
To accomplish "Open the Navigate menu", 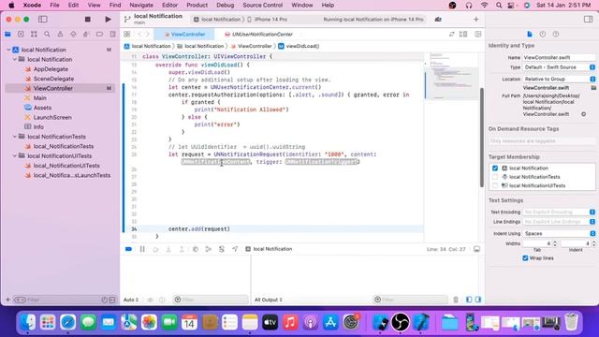I will [141, 5].
